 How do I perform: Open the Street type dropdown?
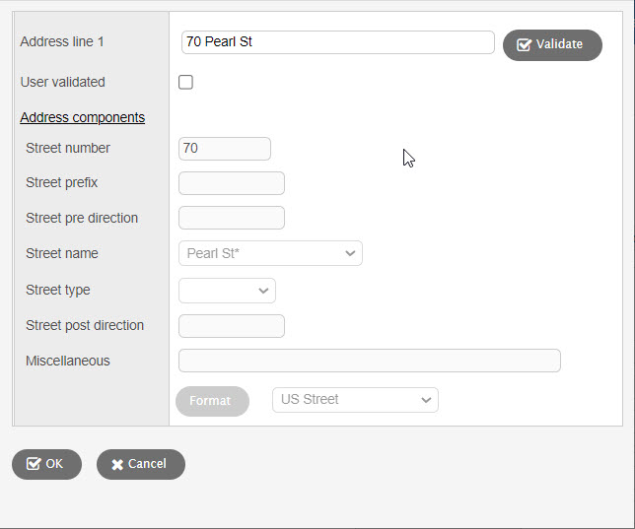227,291
